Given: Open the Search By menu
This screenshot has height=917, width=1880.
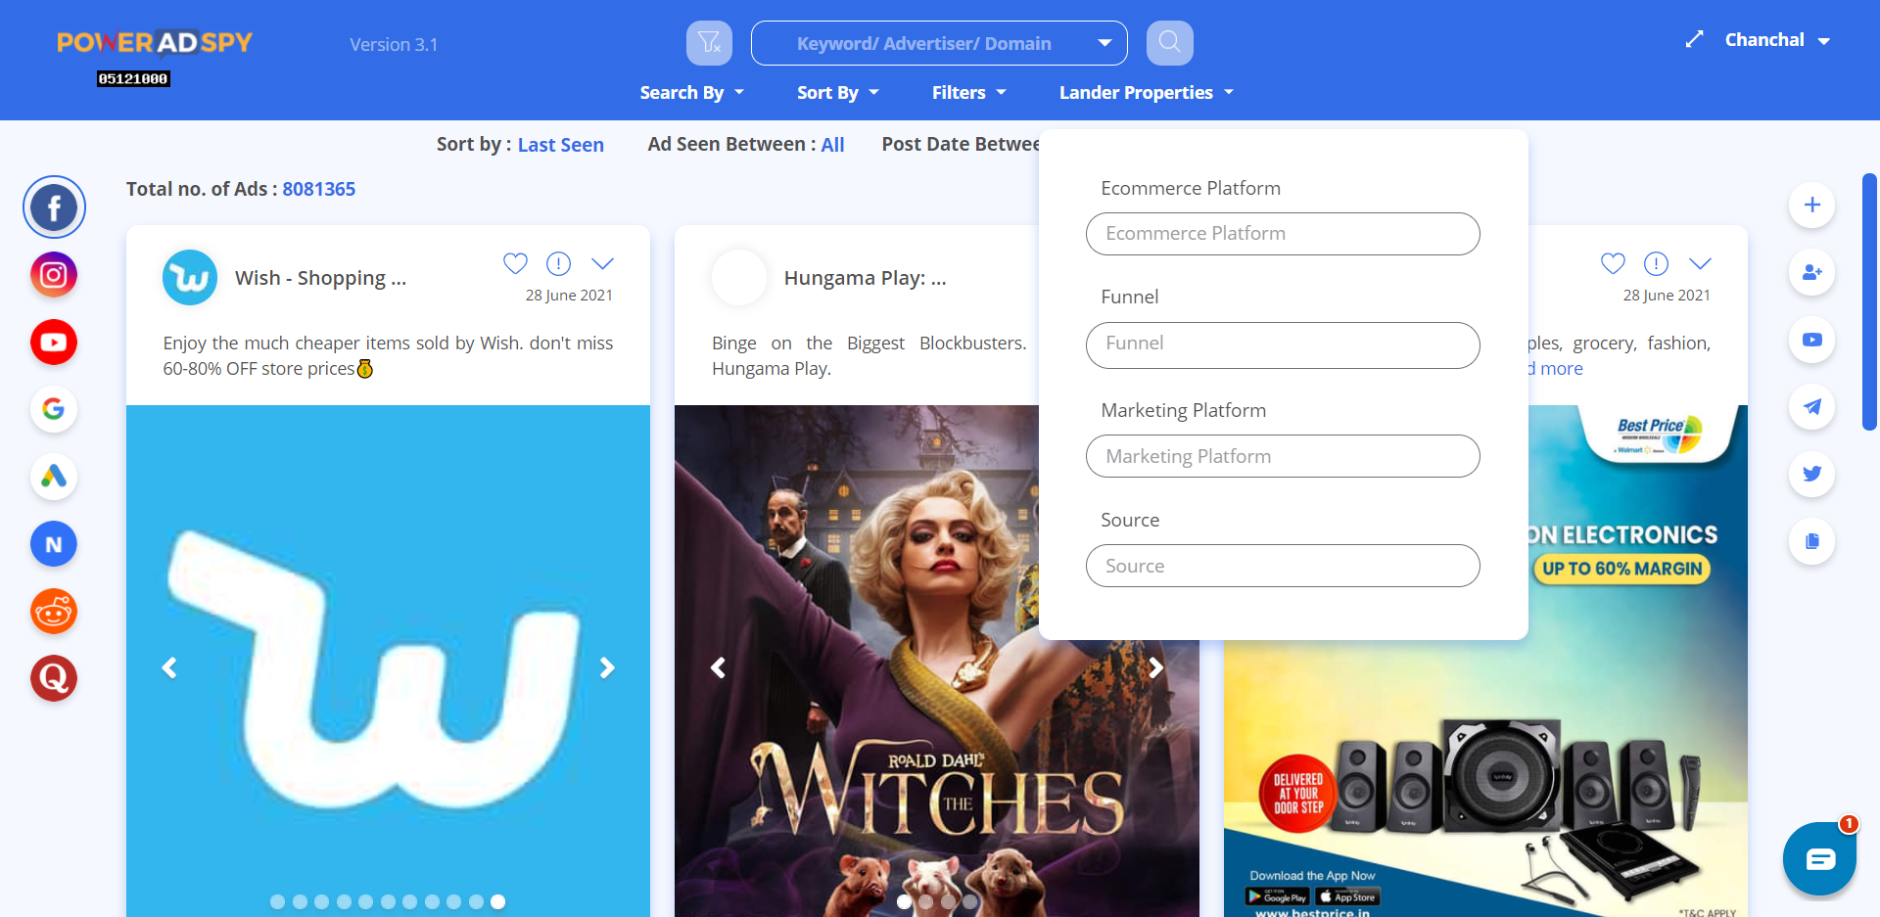Looking at the screenshot, I should point(692,92).
